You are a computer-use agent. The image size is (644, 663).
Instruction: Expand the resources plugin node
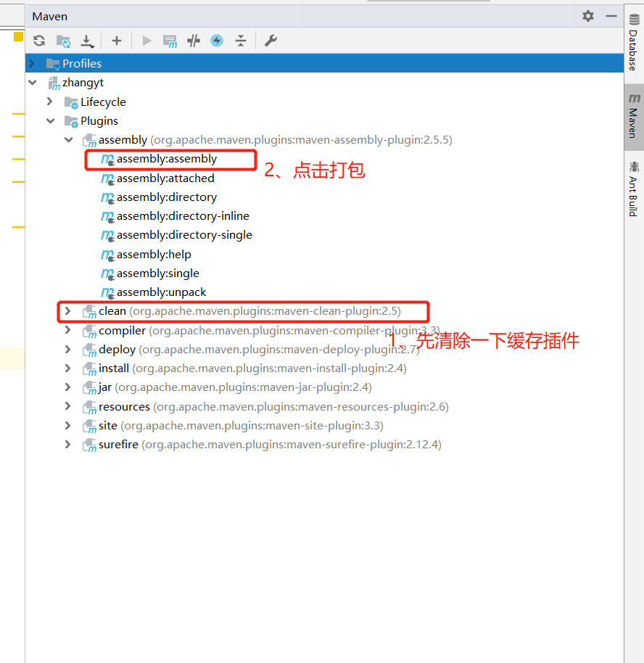tap(67, 406)
